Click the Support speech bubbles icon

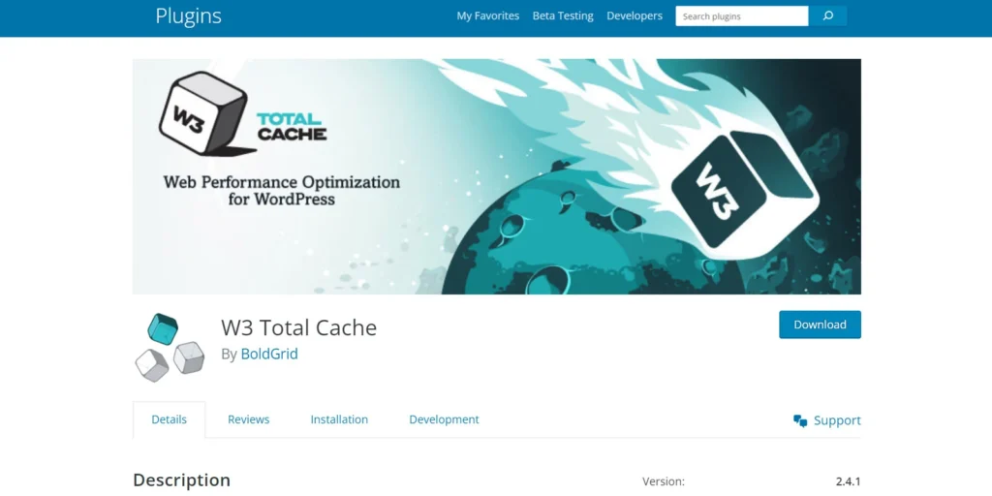800,420
